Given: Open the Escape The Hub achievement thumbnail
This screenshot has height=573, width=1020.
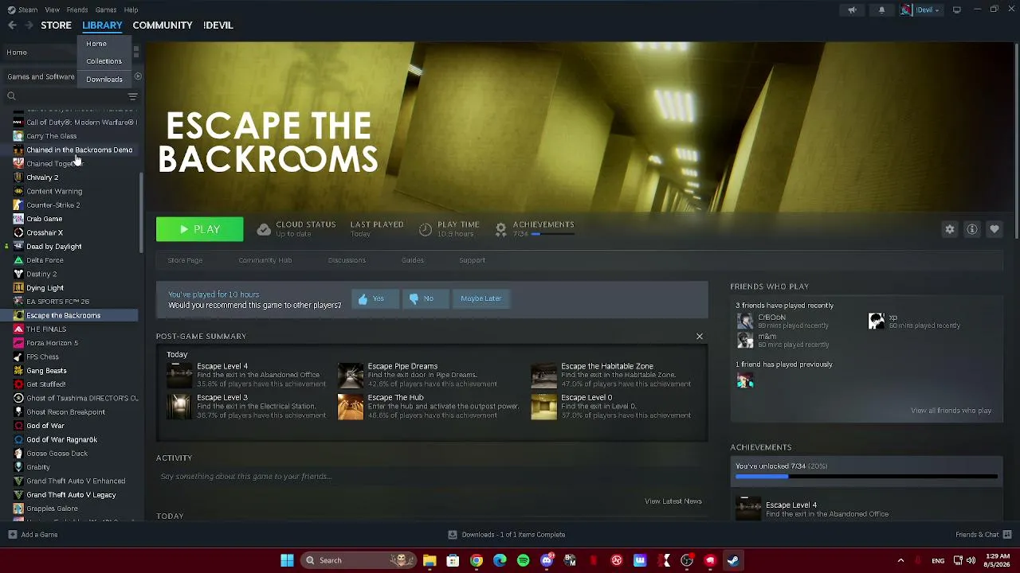Looking at the screenshot, I should point(351,407).
